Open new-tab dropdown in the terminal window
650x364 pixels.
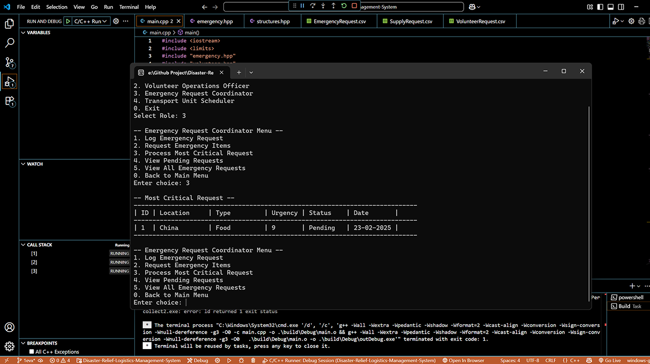click(x=251, y=72)
